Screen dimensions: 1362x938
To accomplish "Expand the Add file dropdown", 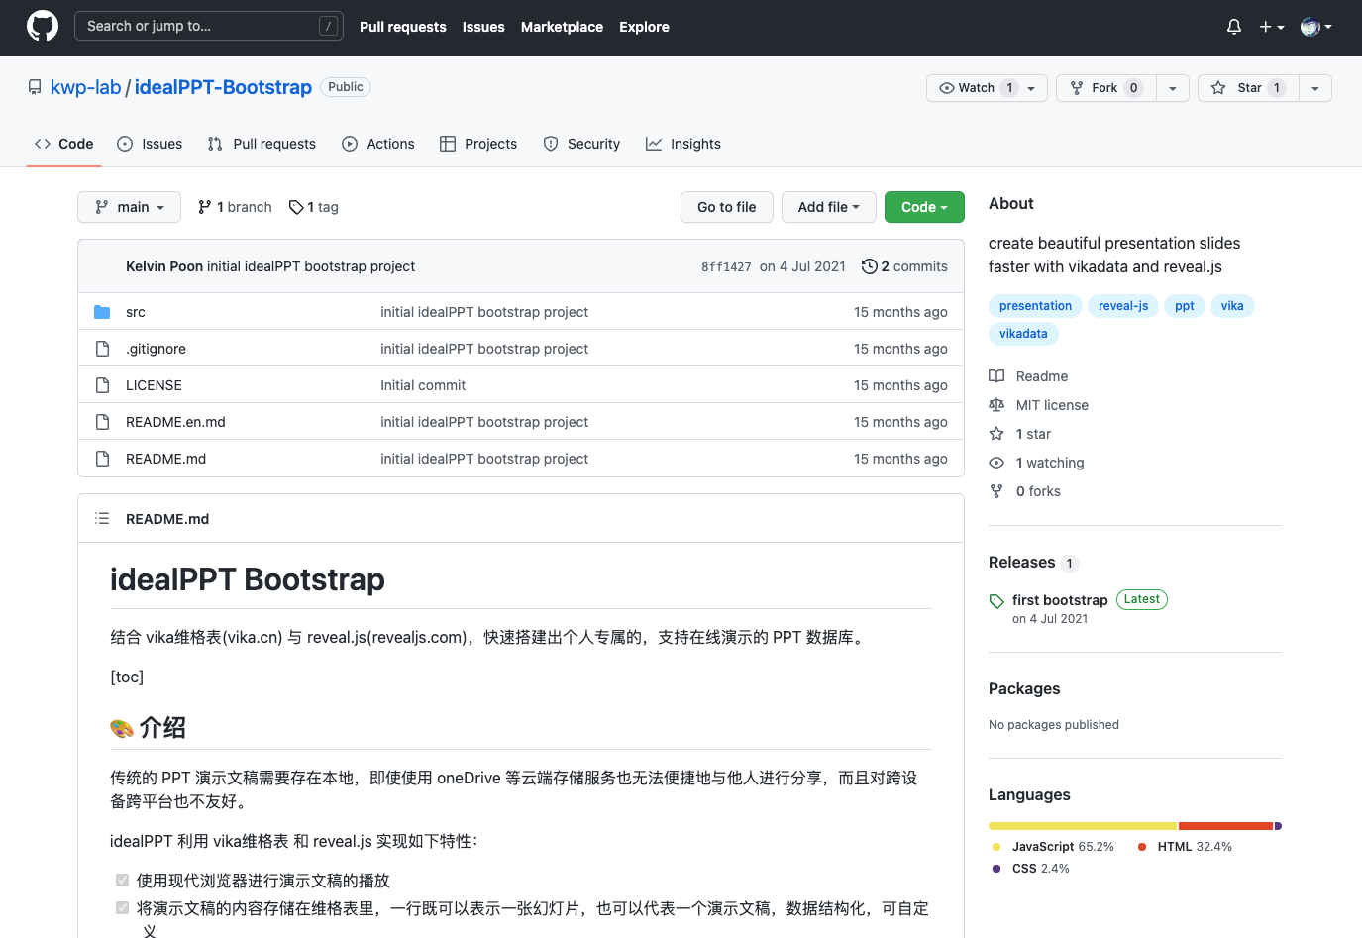I will 828,207.
